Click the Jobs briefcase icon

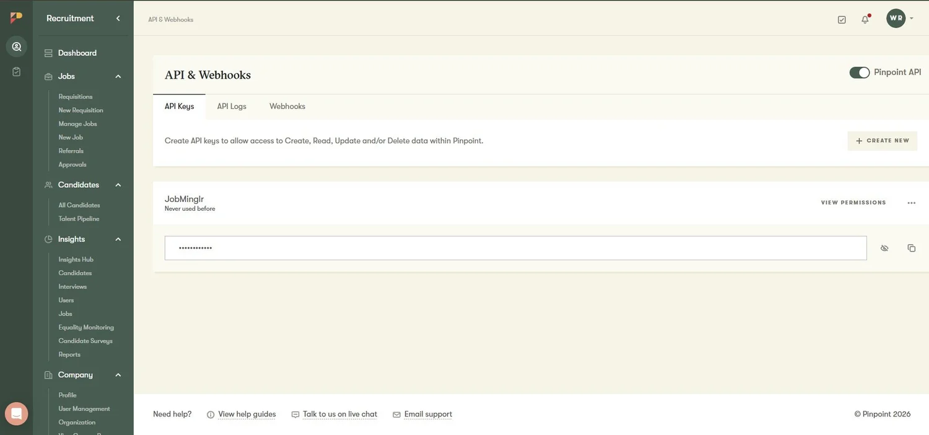(48, 77)
